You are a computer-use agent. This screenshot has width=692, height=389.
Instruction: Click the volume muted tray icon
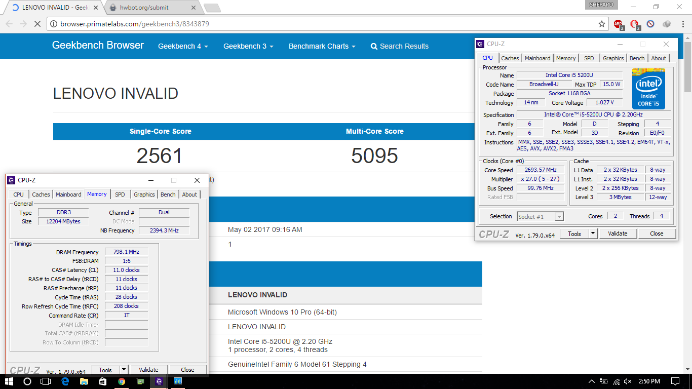628,381
